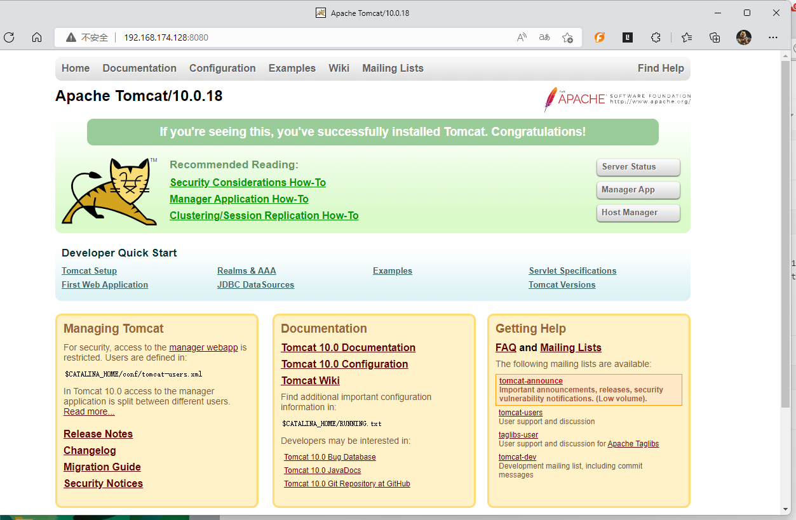Open Tomcat 10.0 Configuration link
Viewport: 796px width, 520px height.
pos(344,364)
